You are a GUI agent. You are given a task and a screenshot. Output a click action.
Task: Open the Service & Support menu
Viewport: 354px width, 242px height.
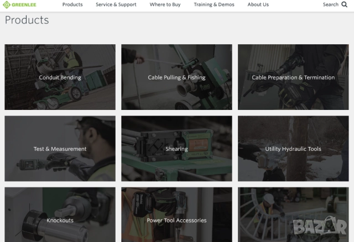point(116,4)
